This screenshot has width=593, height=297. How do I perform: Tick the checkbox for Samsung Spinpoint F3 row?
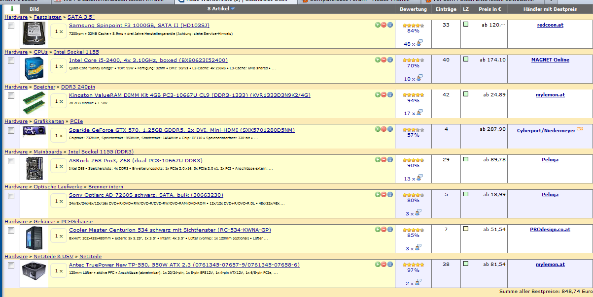[x=11, y=27]
